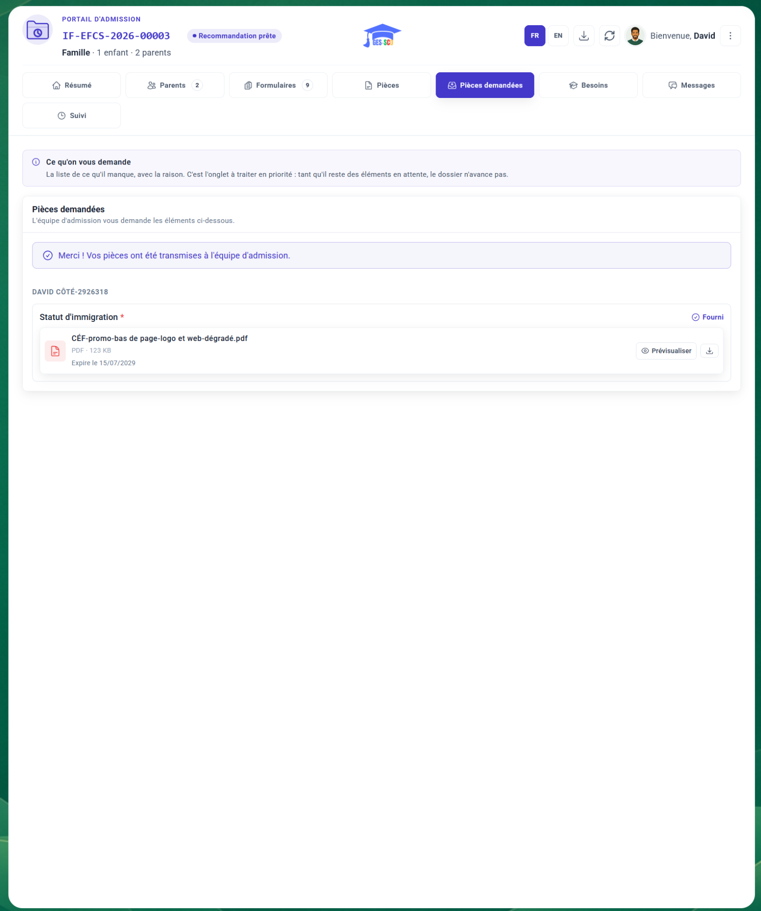Preview the immigration status document
The width and height of the screenshot is (761, 911).
666,351
